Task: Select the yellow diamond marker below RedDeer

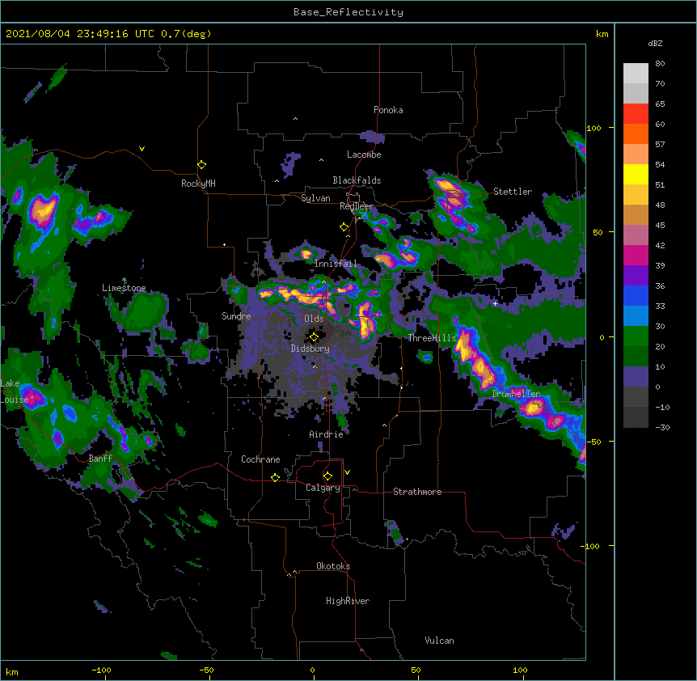Action: (344, 227)
